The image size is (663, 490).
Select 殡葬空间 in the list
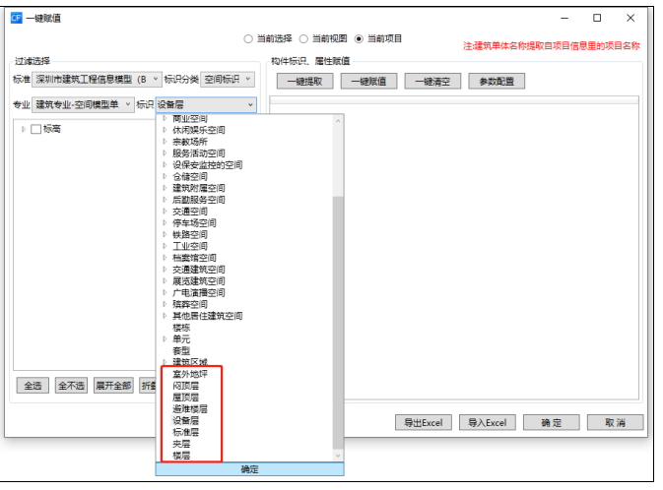click(x=190, y=304)
